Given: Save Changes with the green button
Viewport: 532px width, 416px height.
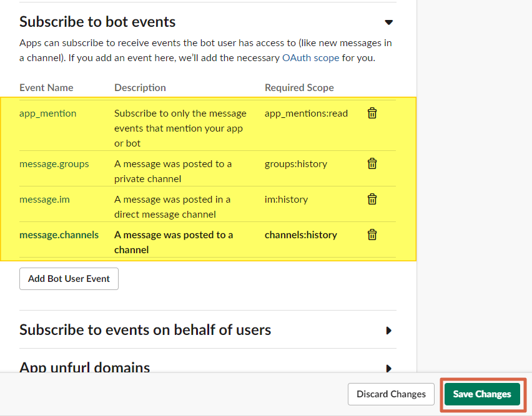Looking at the screenshot, I should point(481,394).
